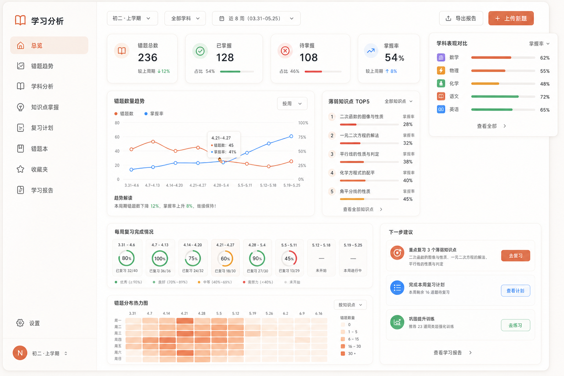
Task: Click the 上传新题 button
Action: coord(511,18)
